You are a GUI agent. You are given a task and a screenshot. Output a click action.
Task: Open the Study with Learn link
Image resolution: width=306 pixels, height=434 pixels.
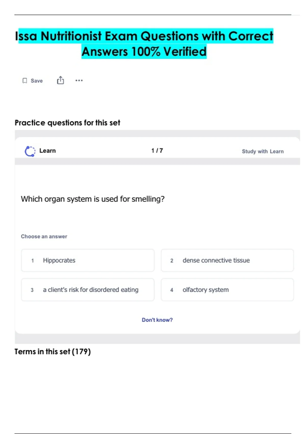pyautogui.click(x=262, y=151)
